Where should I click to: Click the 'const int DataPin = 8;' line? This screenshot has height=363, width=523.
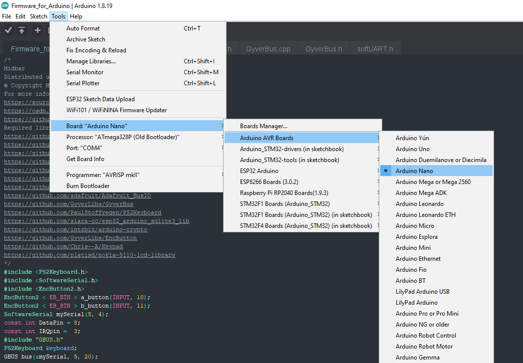click(42, 323)
